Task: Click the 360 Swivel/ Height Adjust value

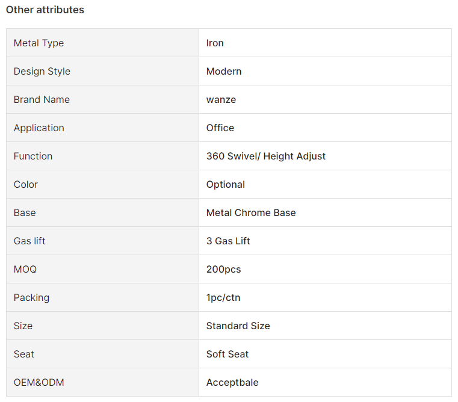Action: [x=266, y=156]
